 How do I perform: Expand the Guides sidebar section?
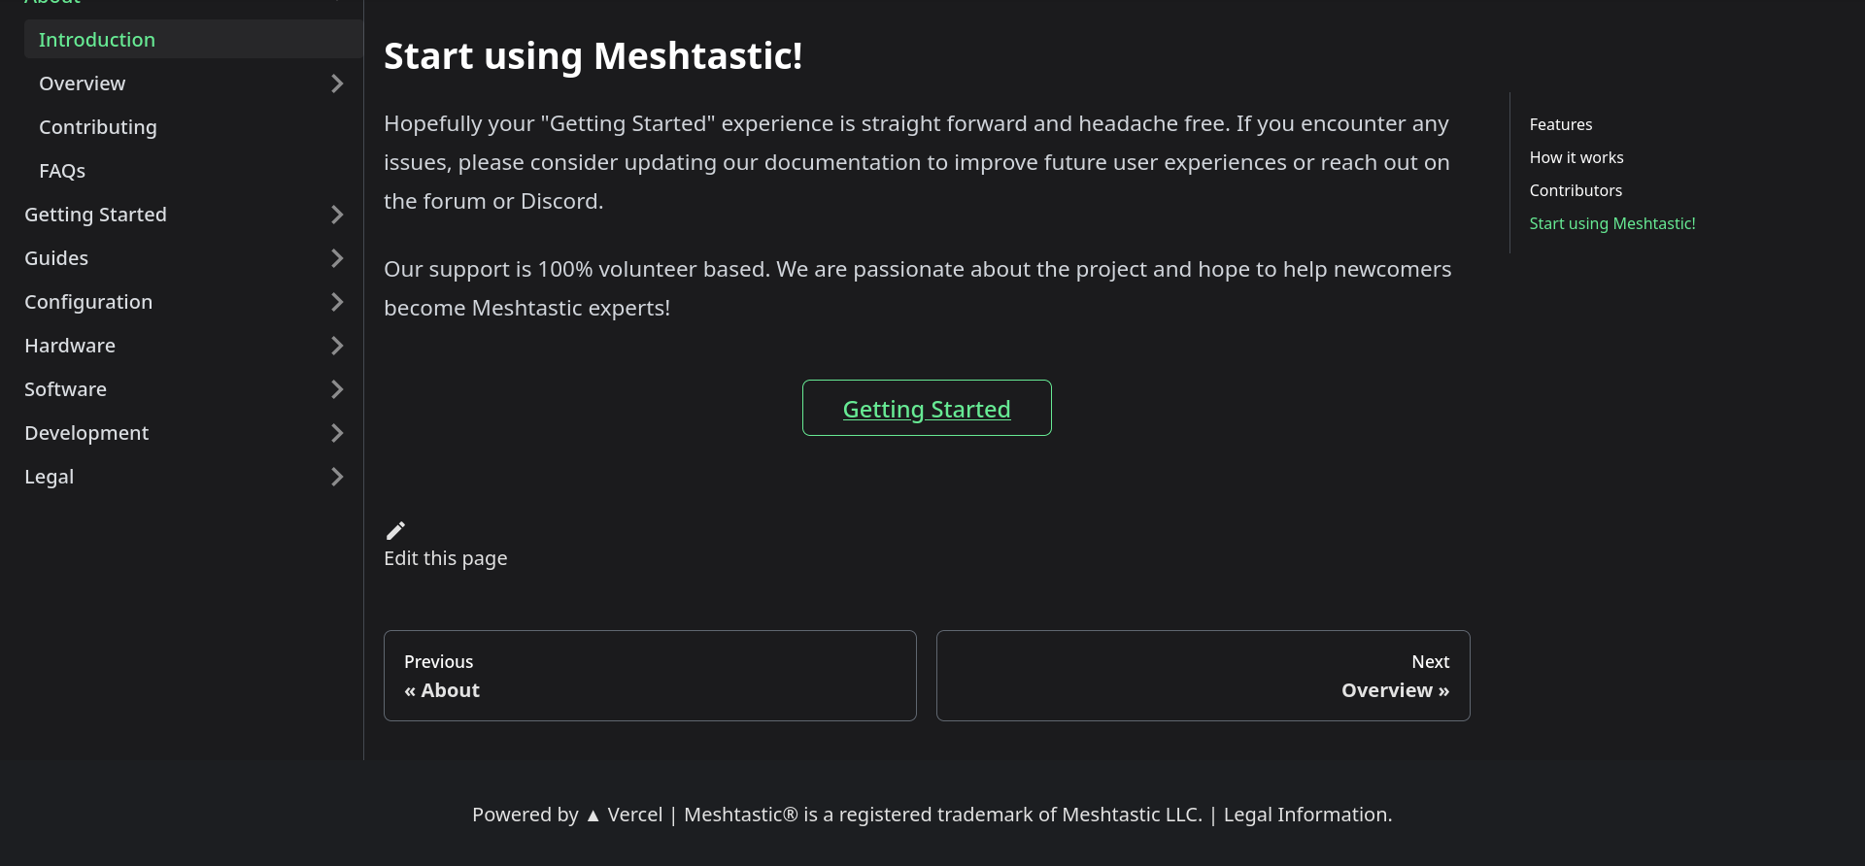point(337,258)
